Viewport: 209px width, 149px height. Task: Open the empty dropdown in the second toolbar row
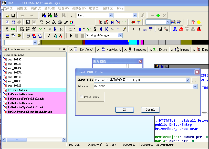[x=168, y=22]
